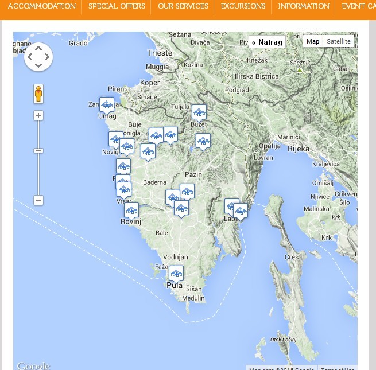
Task: Click the house marker southeast of Buzet
Action: pyautogui.click(x=203, y=141)
